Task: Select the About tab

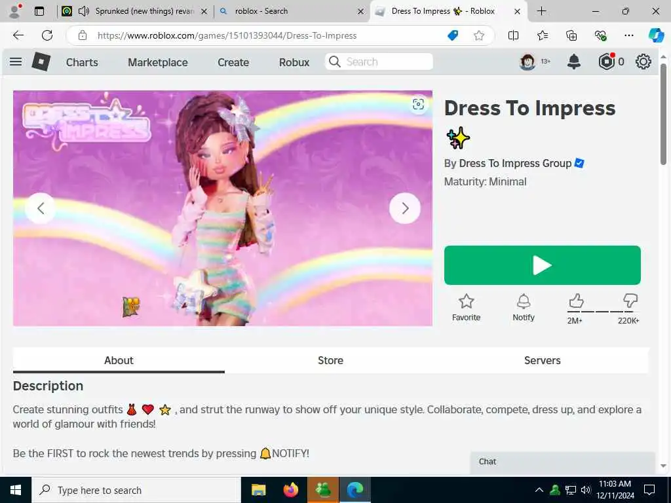Action: pyautogui.click(x=119, y=360)
